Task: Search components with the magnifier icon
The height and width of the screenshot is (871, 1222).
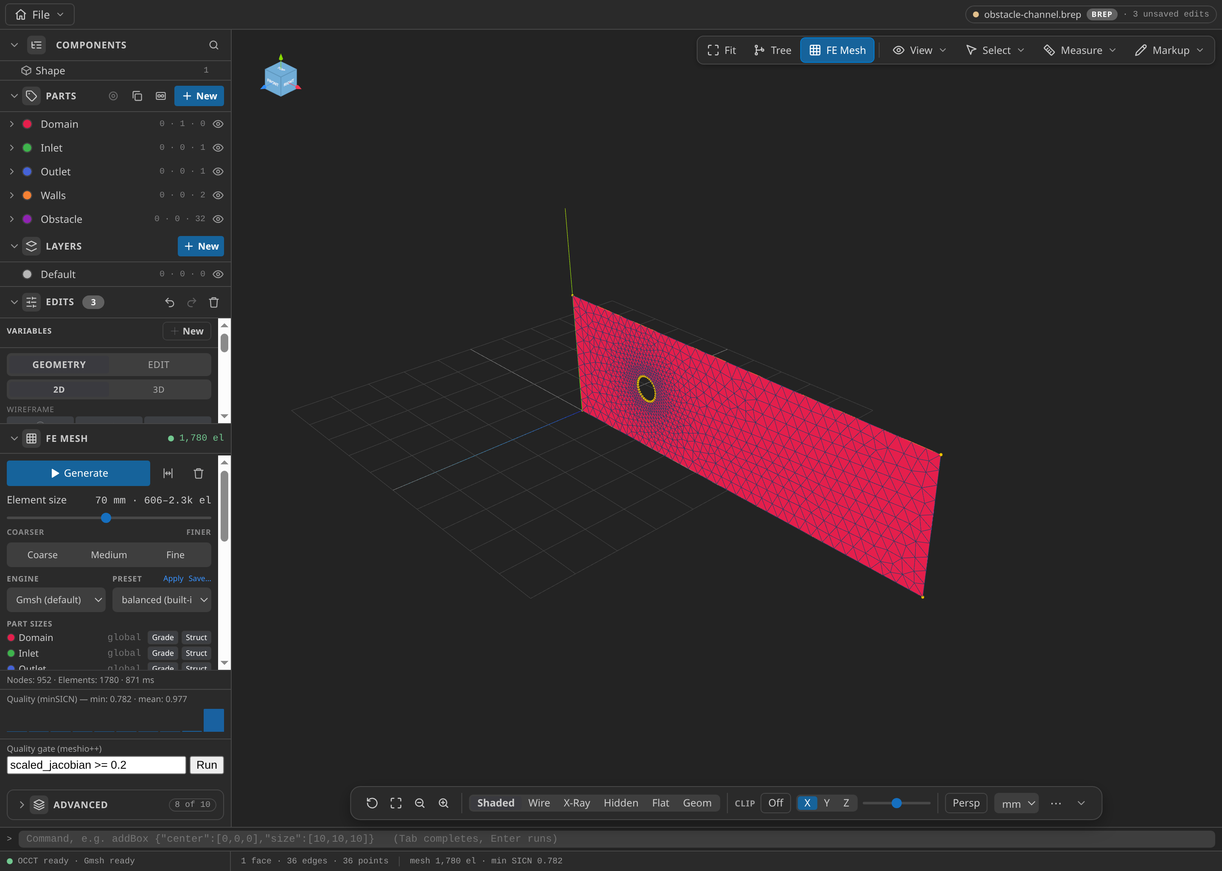Action: (213, 45)
